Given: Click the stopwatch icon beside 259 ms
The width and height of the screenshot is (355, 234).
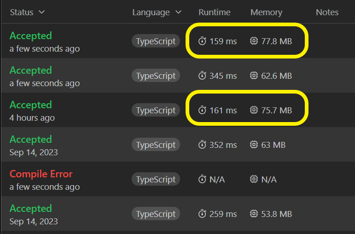Looking at the screenshot, I should click(x=202, y=214).
